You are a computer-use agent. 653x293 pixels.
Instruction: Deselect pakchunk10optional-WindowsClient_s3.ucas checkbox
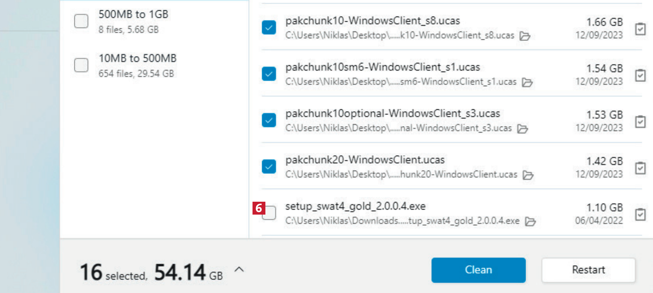coord(269,120)
